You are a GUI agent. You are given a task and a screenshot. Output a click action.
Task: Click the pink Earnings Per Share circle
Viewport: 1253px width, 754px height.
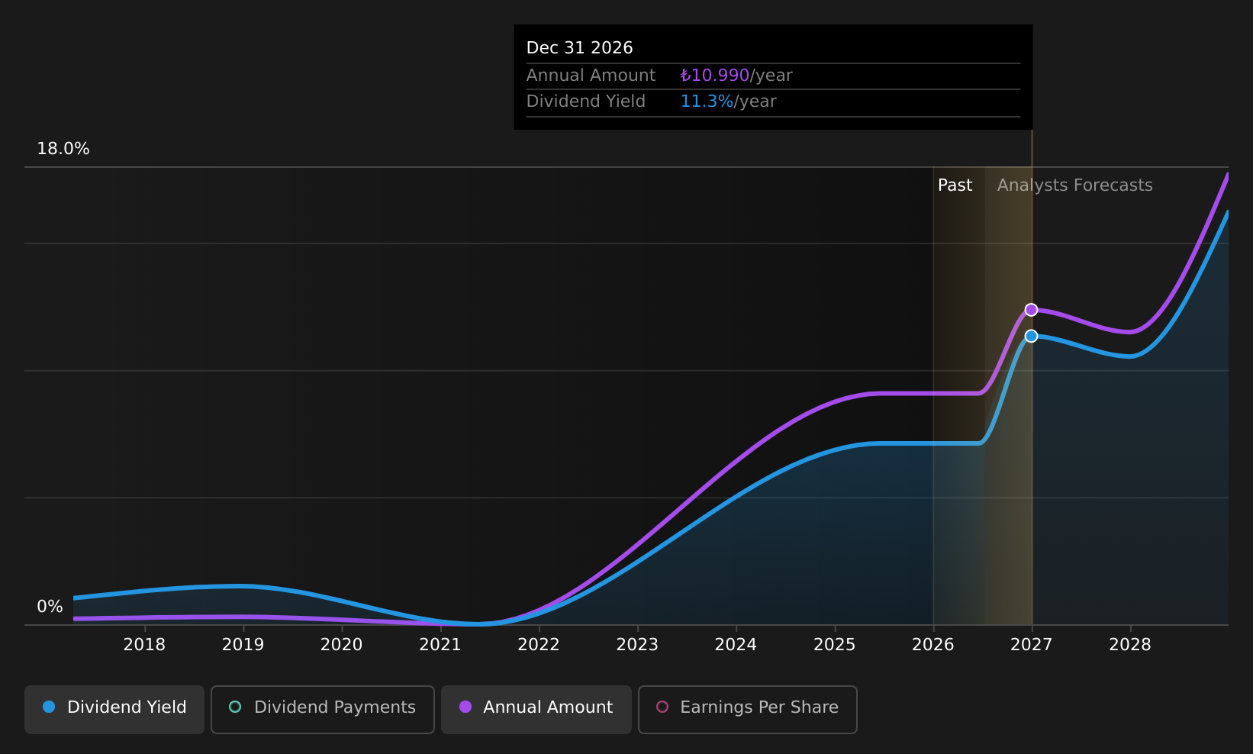[662, 707]
